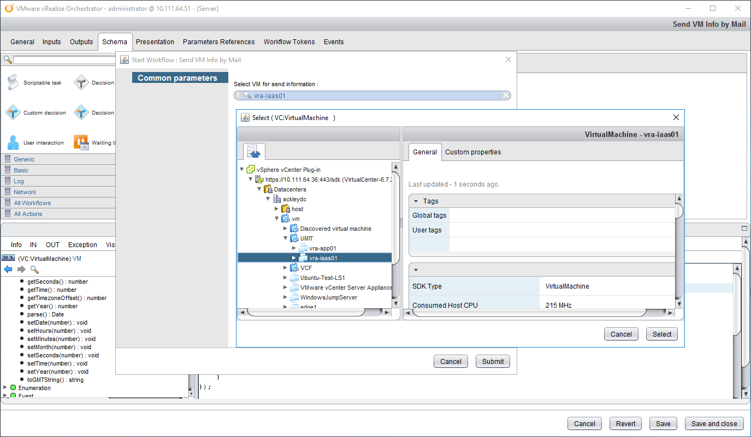Viewport: 751px width, 437px height.
Task: Expand the host folder in tree
Action: [x=277, y=209]
